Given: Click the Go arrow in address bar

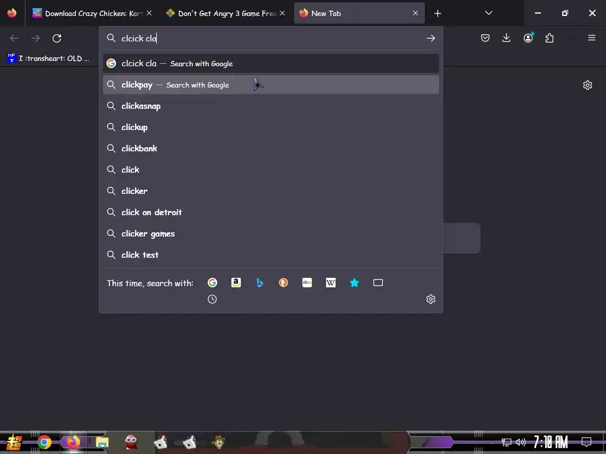Looking at the screenshot, I should (431, 38).
